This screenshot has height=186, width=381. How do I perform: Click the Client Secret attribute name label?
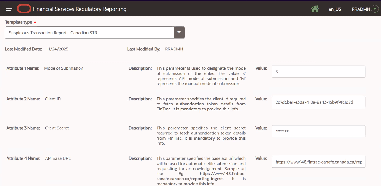56,128
